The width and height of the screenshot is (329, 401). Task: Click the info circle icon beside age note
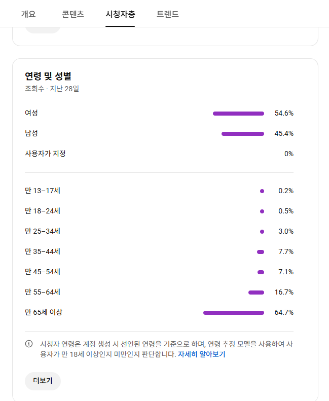pyautogui.click(x=29, y=344)
